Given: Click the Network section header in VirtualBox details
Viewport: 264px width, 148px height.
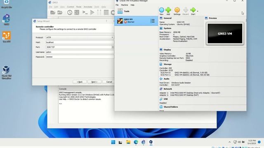Looking at the screenshot, I should point(167,89).
